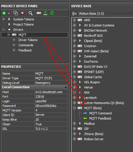The image size is (133, 152).
Task: Click the SSL value TLS v1.2
Action: [x=51, y=129]
